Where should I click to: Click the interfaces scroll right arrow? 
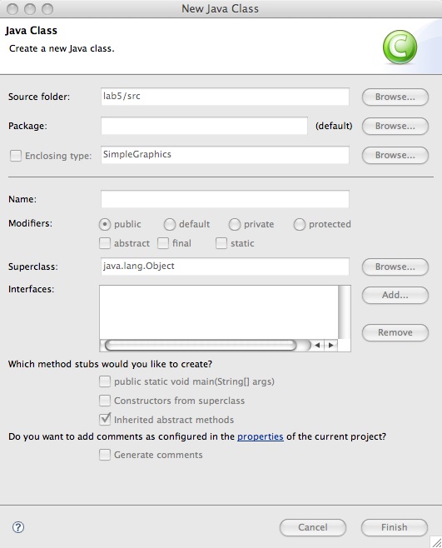(x=331, y=346)
